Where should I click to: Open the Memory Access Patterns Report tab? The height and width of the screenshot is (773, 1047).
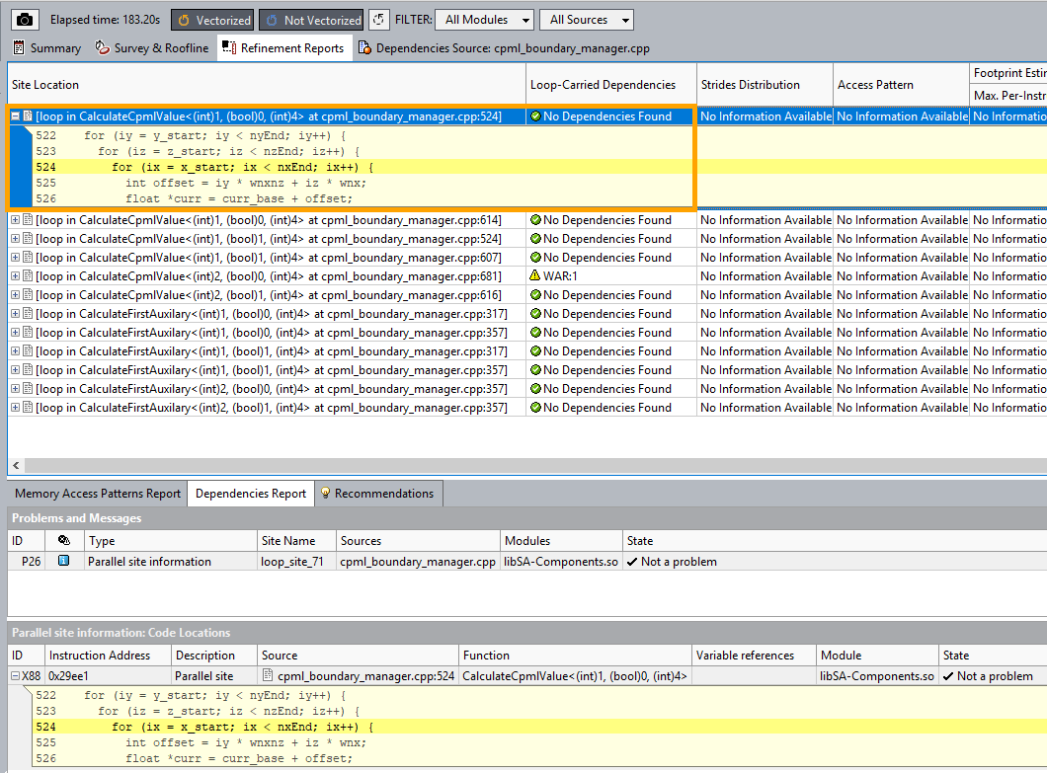click(x=98, y=494)
